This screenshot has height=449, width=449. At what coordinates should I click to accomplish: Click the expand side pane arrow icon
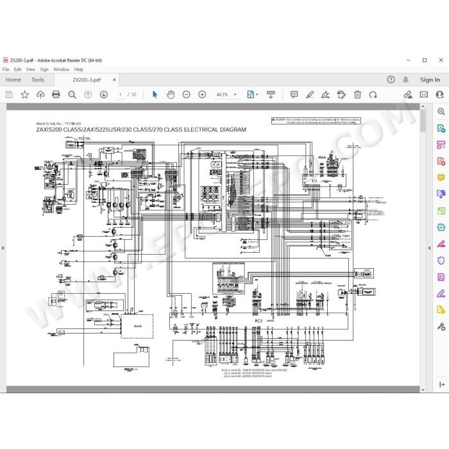441,385
